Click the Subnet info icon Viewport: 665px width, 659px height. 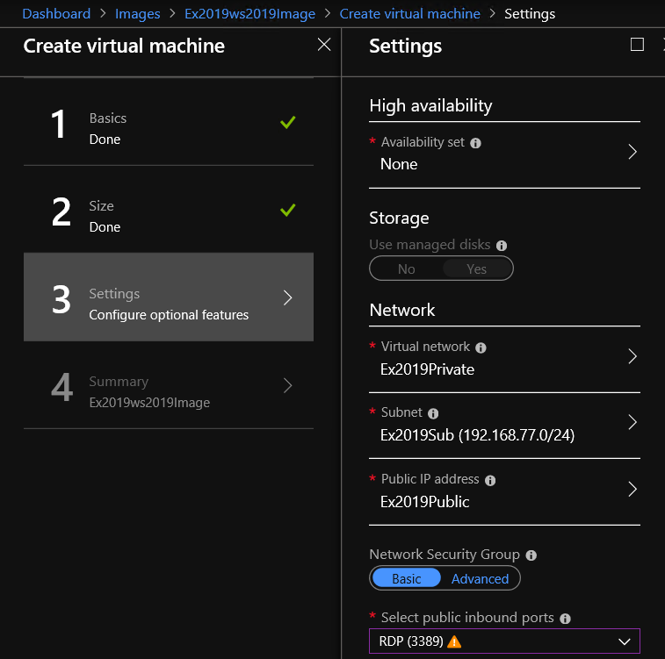[433, 413]
